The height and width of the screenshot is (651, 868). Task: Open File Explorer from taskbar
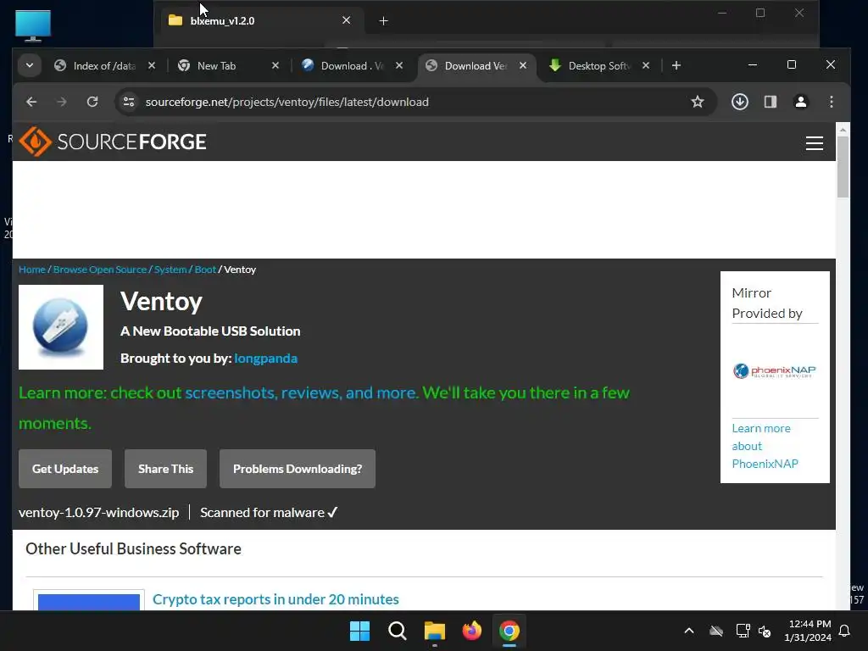click(435, 631)
